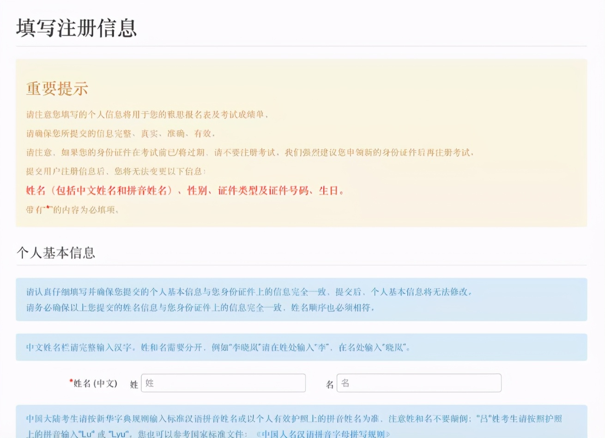Click the given name (名) input field
Screen dimensions: 605x438
tap(418, 383)
